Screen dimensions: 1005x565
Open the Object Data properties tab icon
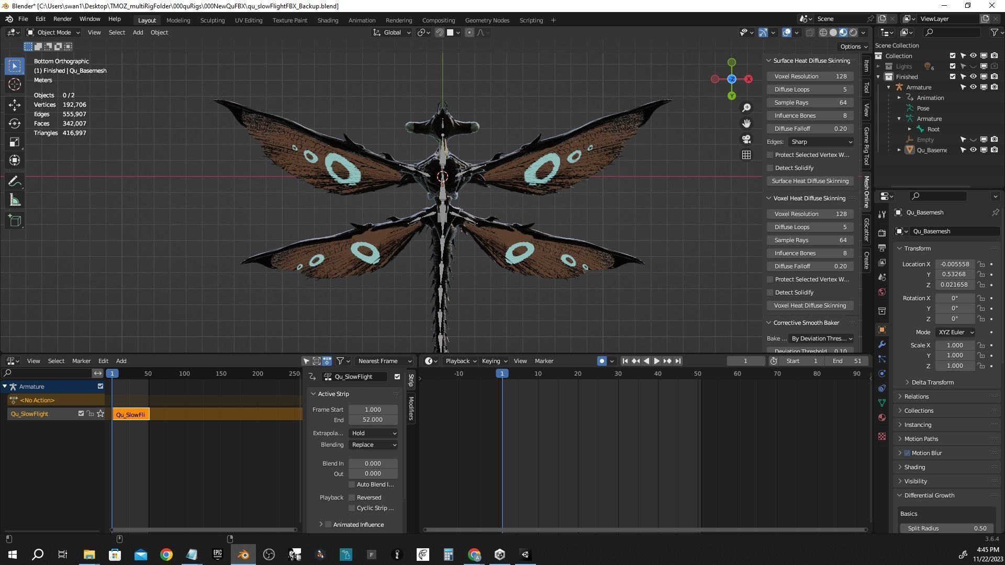882,403
